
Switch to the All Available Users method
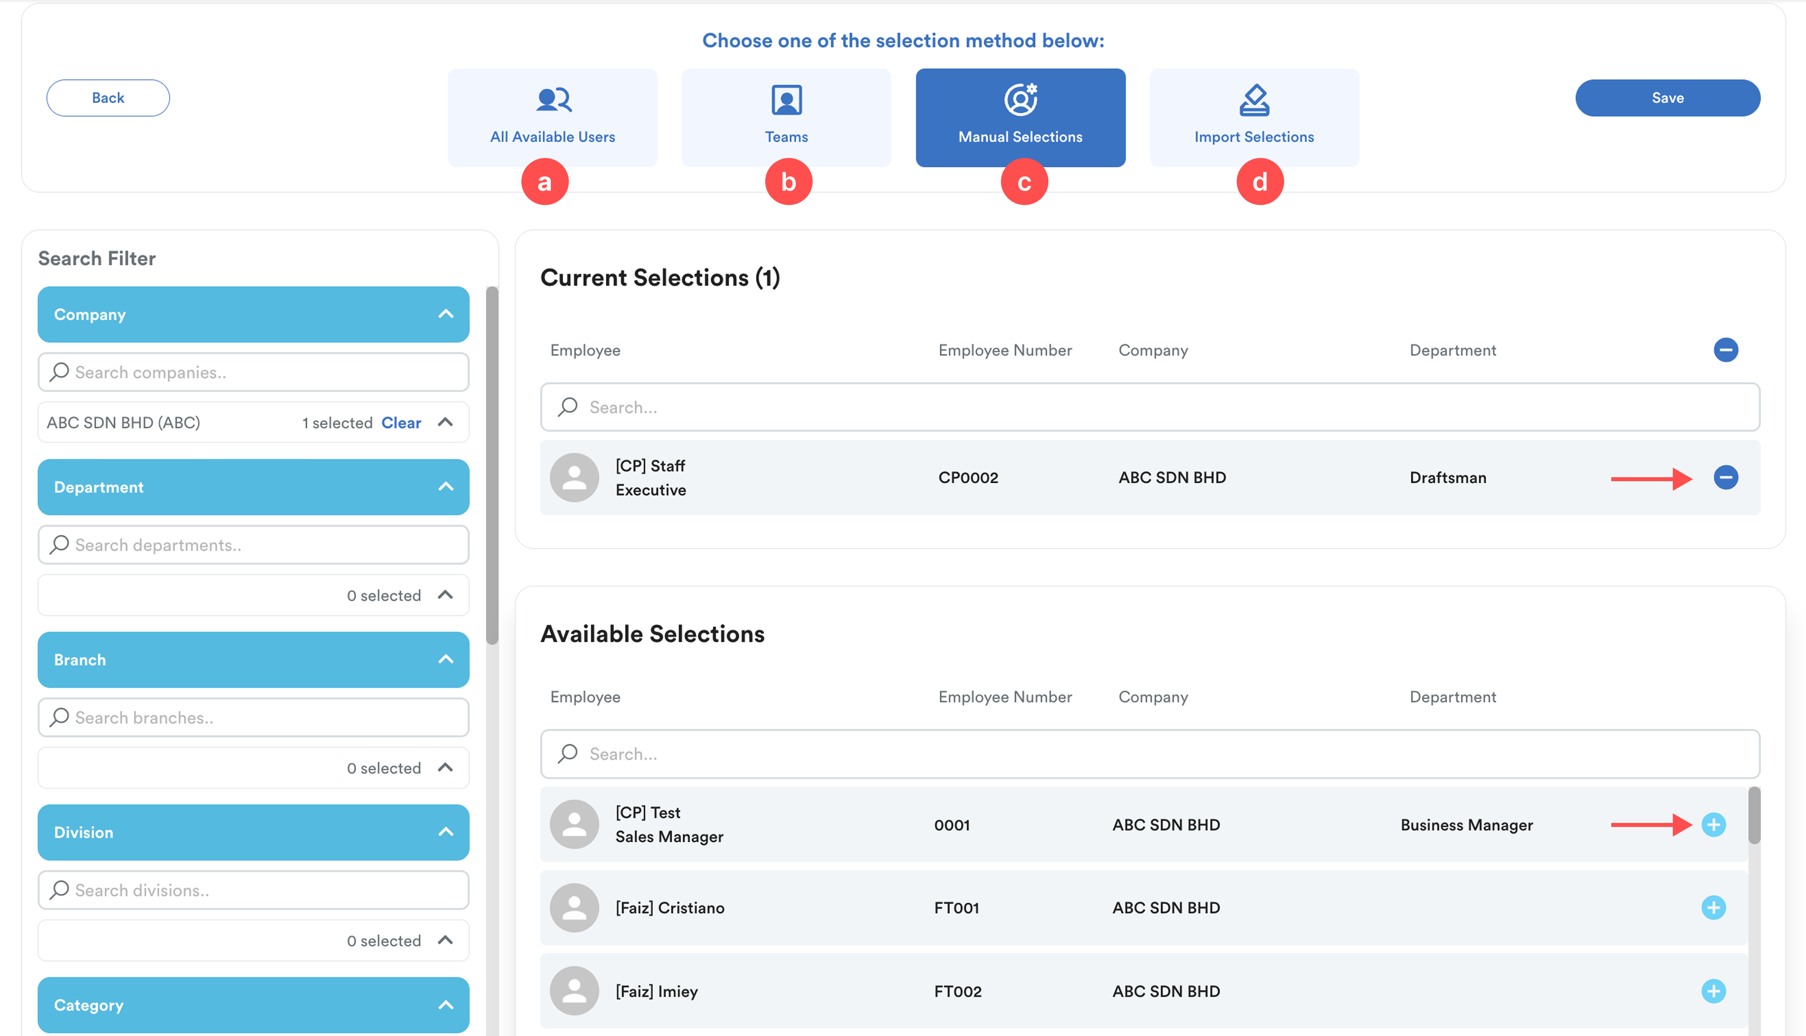(x=552, y=117)
